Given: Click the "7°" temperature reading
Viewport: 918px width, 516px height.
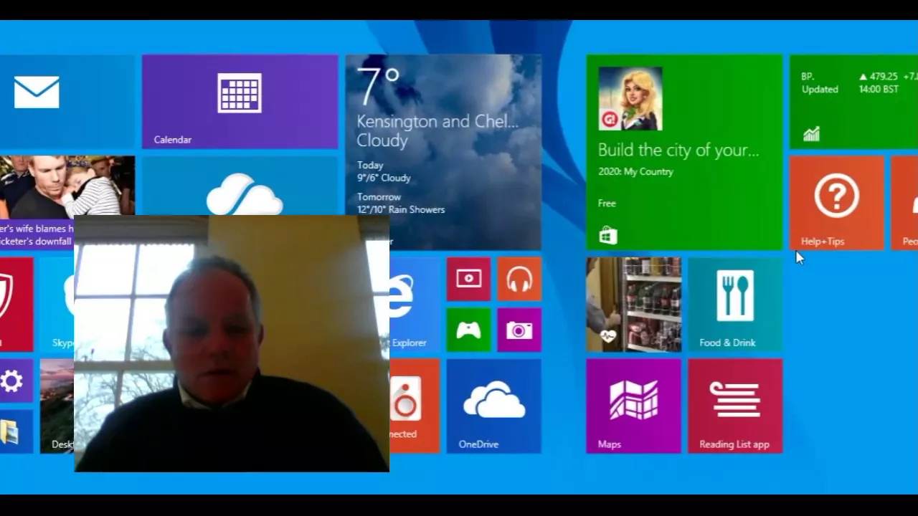Looking at the screenshot, I should (x=377, y=87).
